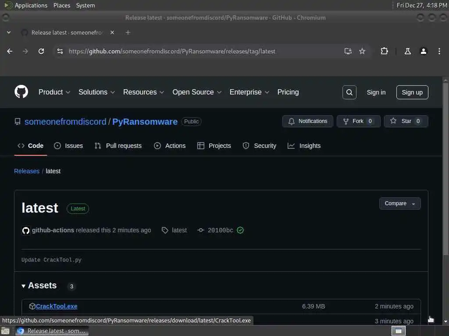
Task: Open the Pricing page
Action: point(288,92)
